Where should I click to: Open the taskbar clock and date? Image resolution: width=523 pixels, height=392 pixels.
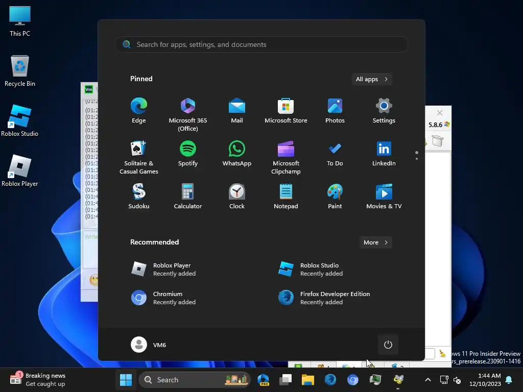[485, 380]
